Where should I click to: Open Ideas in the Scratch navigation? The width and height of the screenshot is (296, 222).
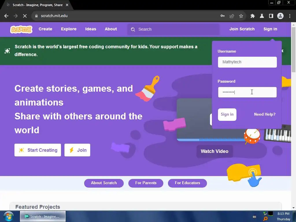click(90, 29)
